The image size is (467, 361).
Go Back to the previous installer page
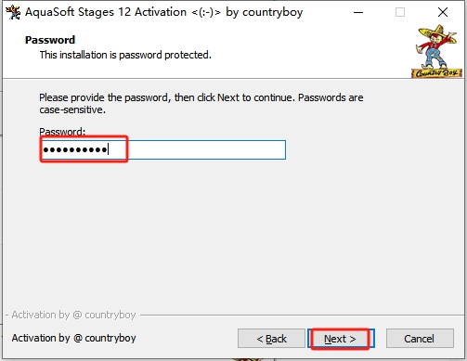point(271,339)
